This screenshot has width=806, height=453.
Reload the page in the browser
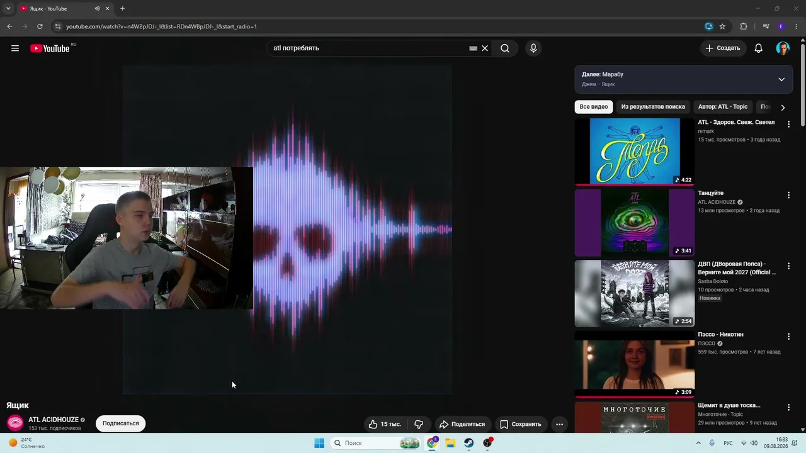tap(40, 26)
